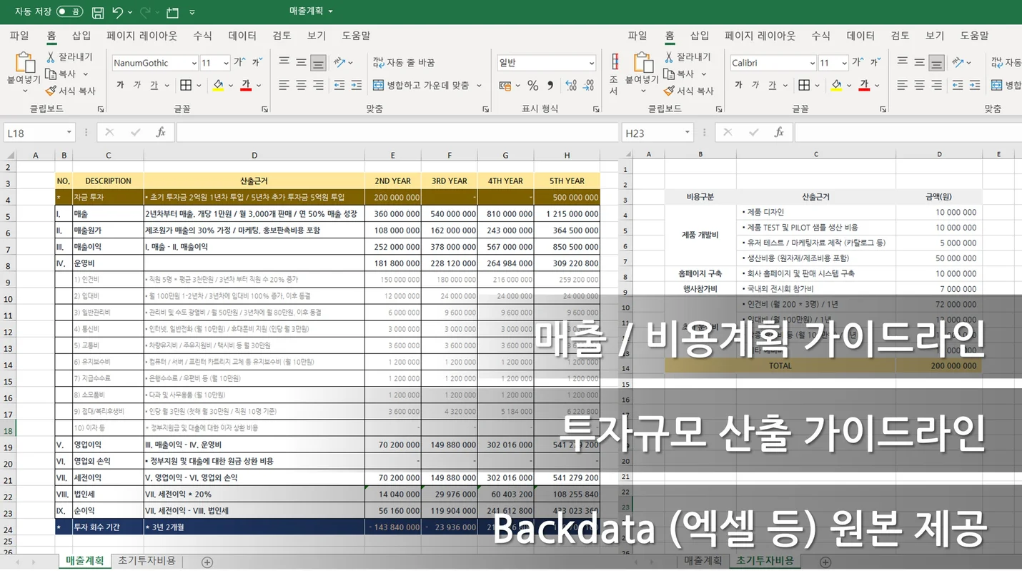Screen dimensions: 1022x578
Task: Click 서식 복사 format painter in NanumGothic window
Action: pos(70,91)
